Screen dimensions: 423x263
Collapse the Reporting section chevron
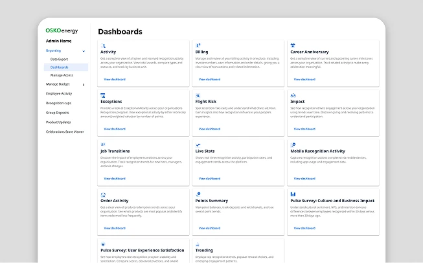[x=84, y=51]
